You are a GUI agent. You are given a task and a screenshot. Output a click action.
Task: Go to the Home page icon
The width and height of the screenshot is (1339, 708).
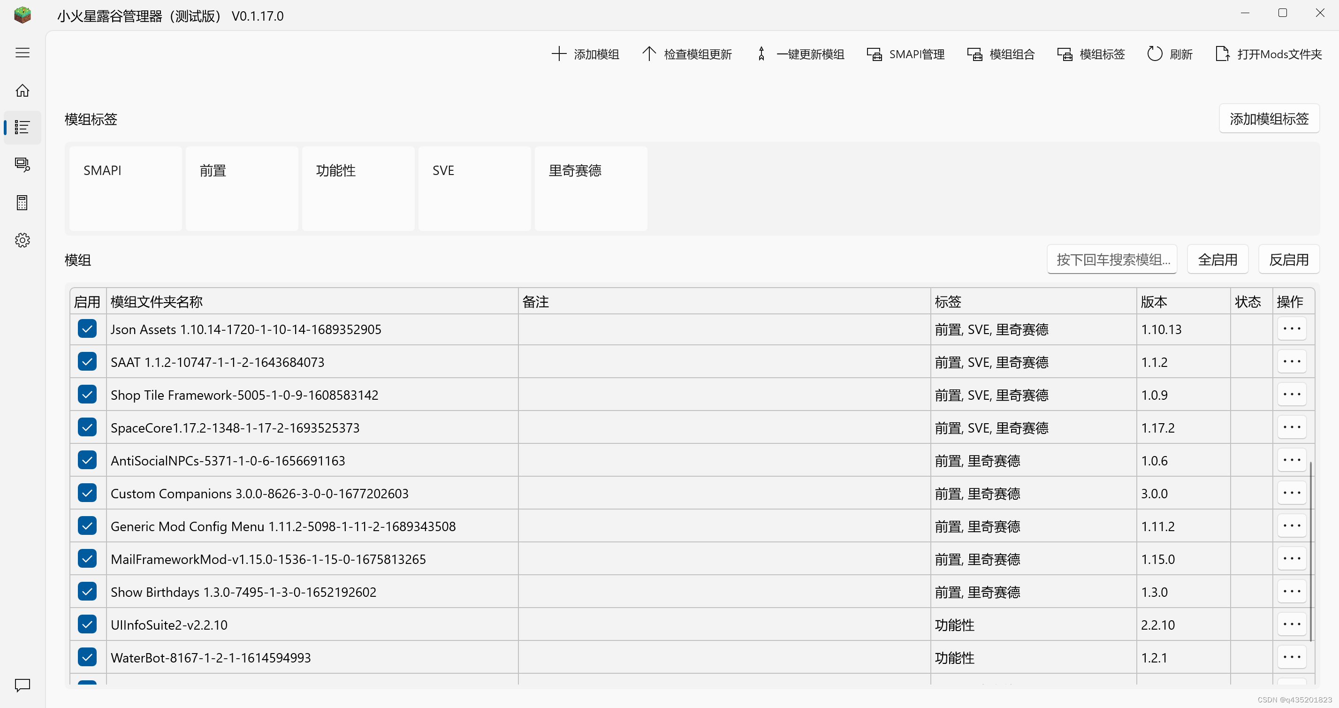23,91
